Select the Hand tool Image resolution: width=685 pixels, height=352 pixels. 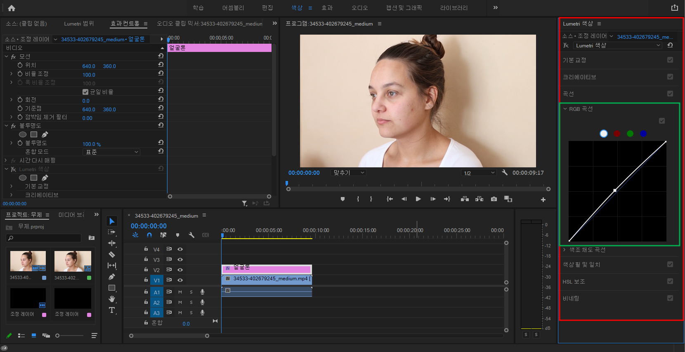tap(112, 299)
